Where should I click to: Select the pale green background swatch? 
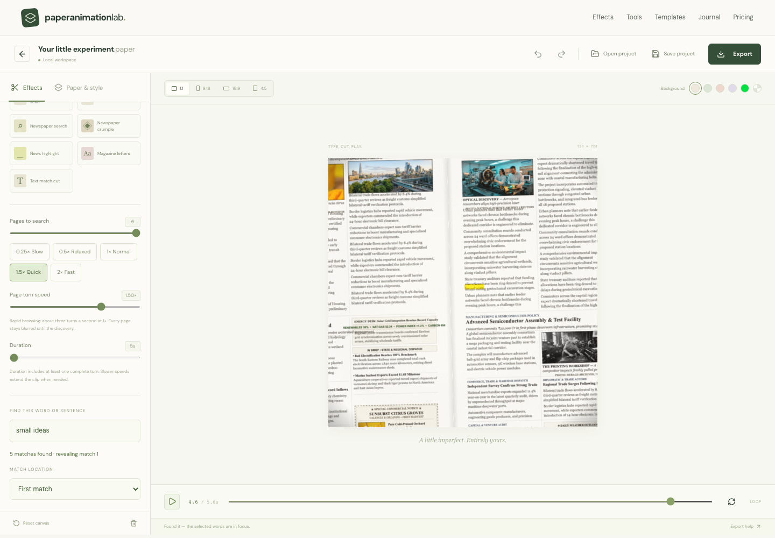pos(708,88)
